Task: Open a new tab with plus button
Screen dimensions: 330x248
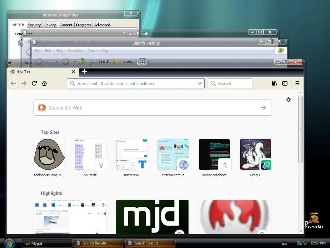Action: point(84,71)
